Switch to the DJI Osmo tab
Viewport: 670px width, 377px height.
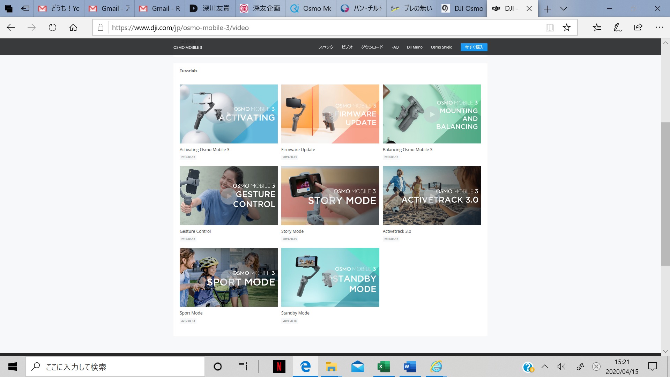[462, 8]
